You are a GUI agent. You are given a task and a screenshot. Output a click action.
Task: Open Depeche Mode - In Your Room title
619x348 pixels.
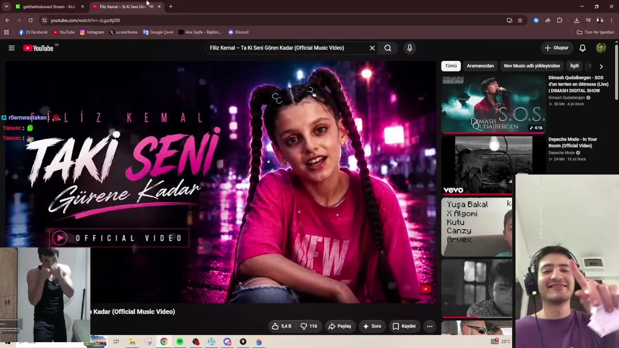point(573,143)
